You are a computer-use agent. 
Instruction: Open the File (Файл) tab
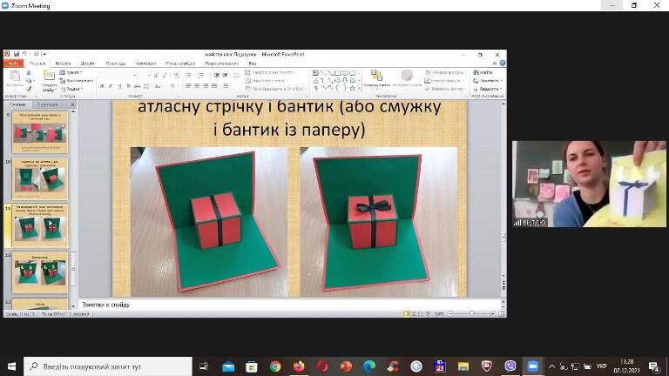[x=13, y=63]
